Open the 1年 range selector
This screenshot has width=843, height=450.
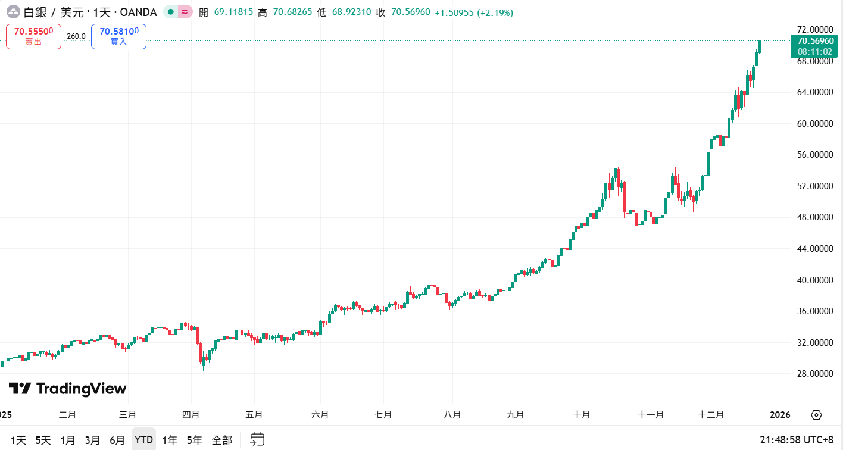click(169, 439)
